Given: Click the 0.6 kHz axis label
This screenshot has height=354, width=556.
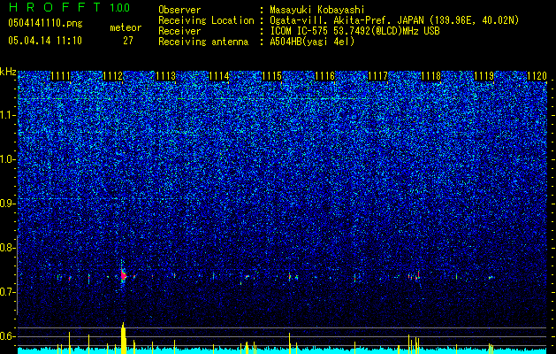Looking at the screenshot, I should click(x=8, y=336).
